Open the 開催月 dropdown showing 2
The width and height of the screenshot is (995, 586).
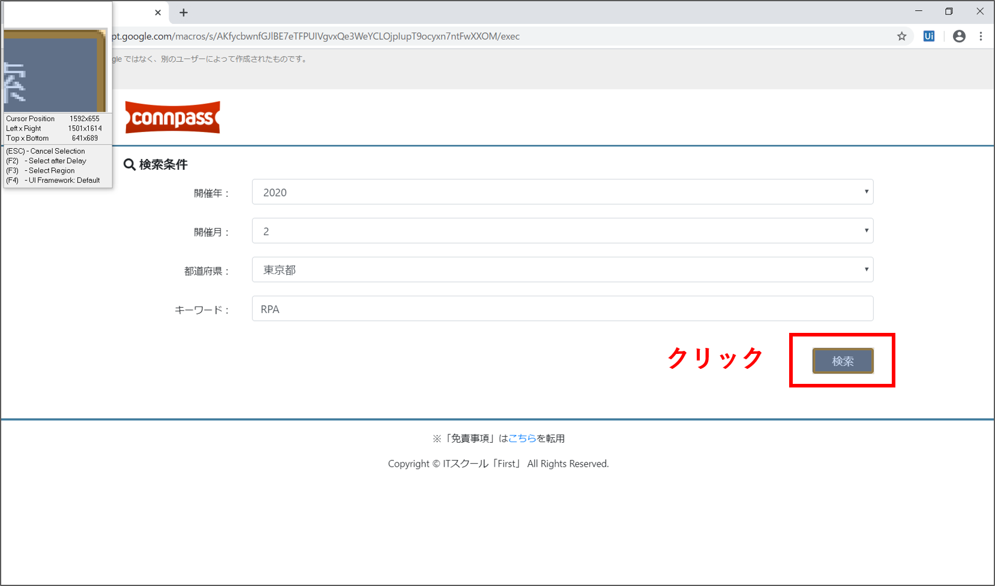tap(562, 231)
